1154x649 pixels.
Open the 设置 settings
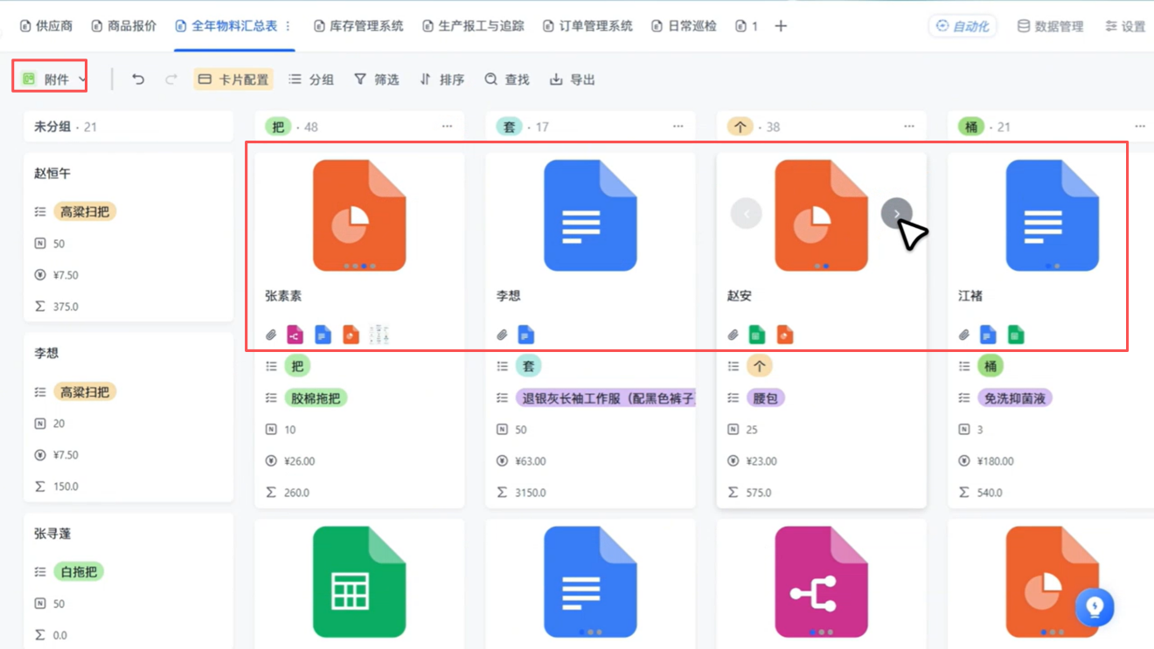point(1125,26)
